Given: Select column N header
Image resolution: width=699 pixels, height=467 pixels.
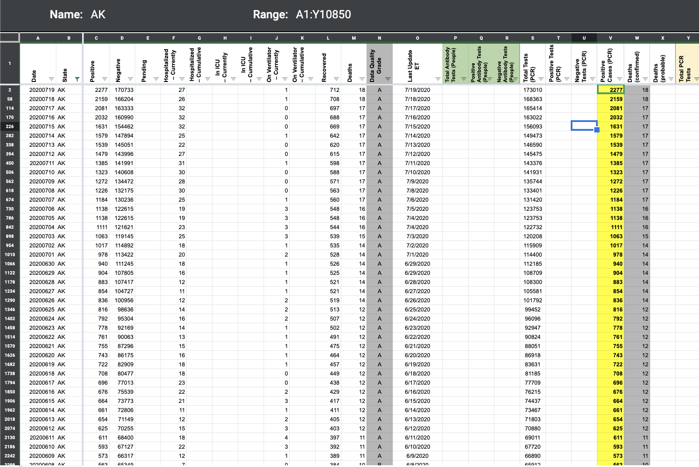Looking at the screenshot, I should click(x=380, y=38).
